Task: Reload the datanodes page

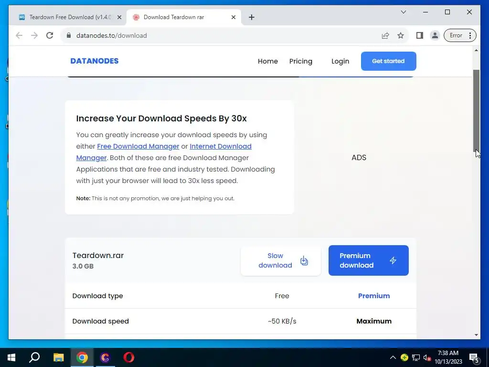Action: coord(50,35)
